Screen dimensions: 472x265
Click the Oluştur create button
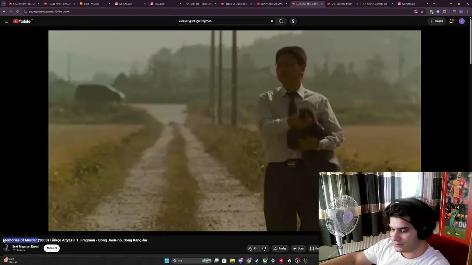[436, 21]
